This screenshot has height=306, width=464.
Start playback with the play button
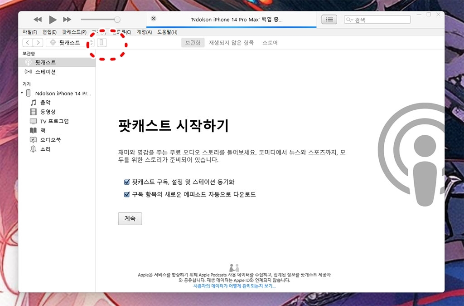coord(53,20)
